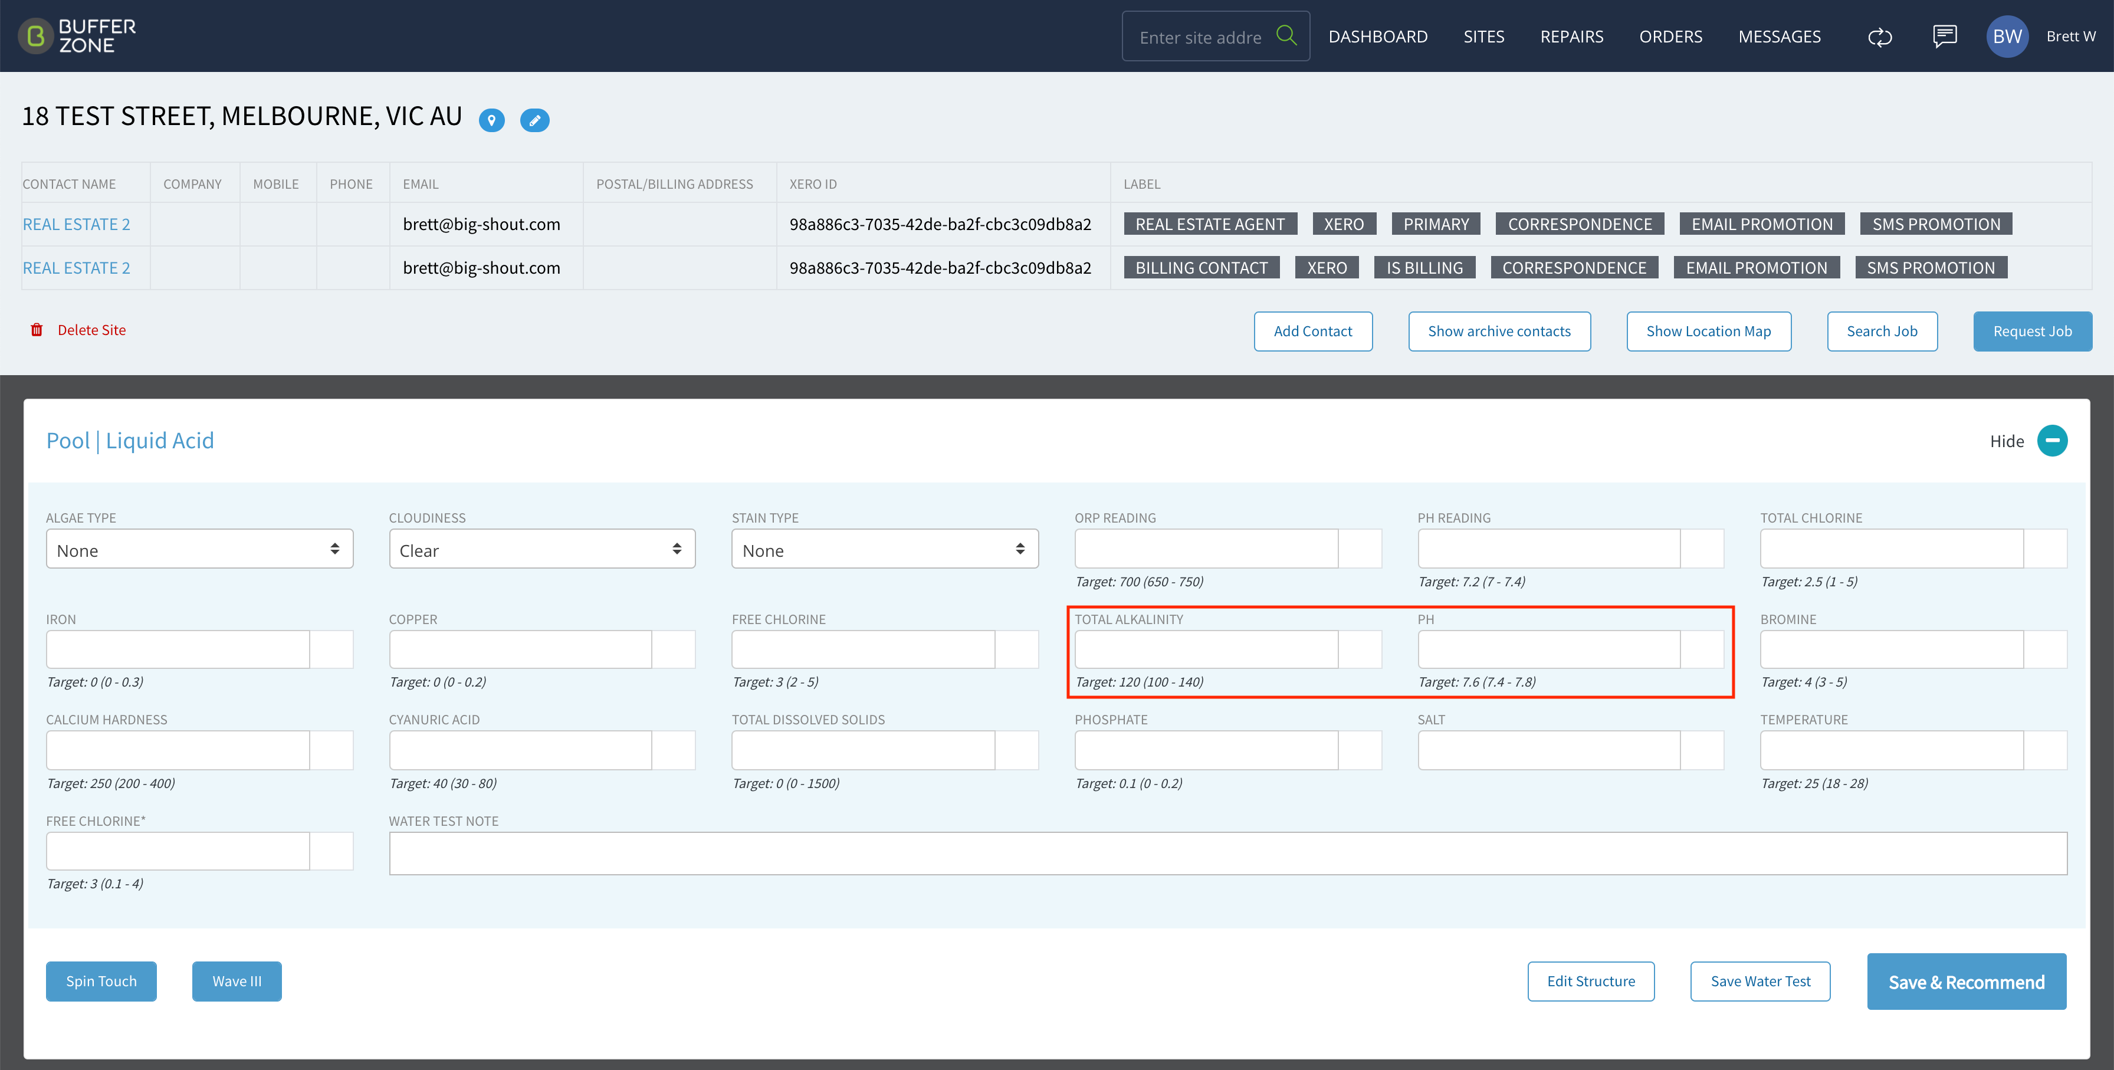Screen dimensions: 2114x1070
Task: Click Save & Recommend button
Action: click(1967, 982)
